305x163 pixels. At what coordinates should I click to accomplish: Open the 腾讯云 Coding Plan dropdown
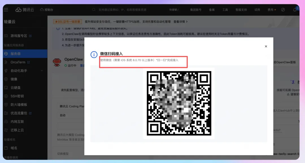click(72, 106)
